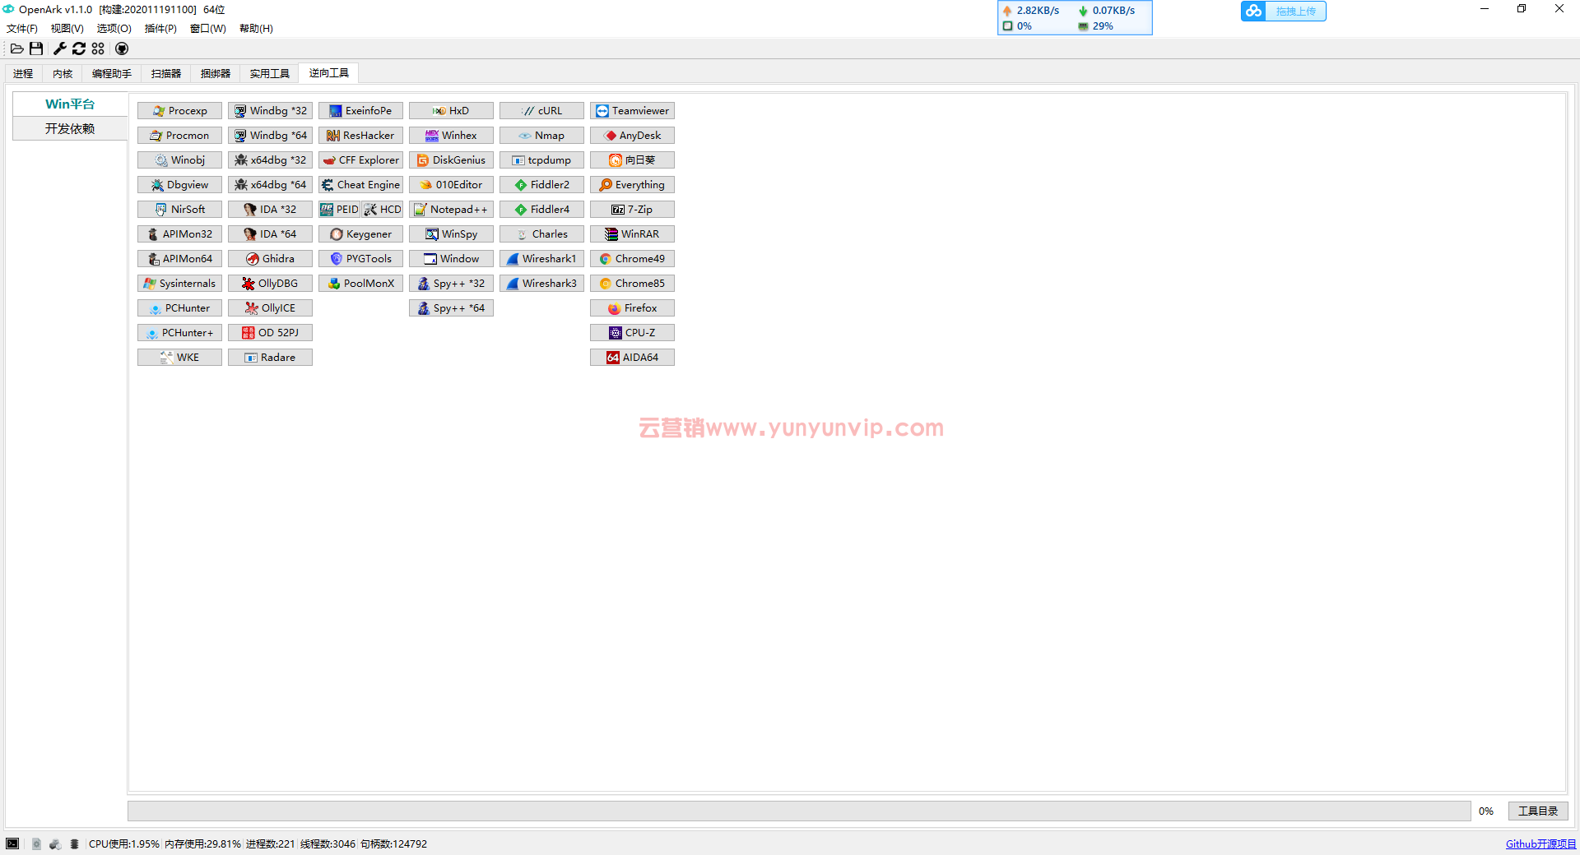1580x855 pixels.
Task: Launch Wireshark3
Action: pyautogui.click(x=541, y=284)
